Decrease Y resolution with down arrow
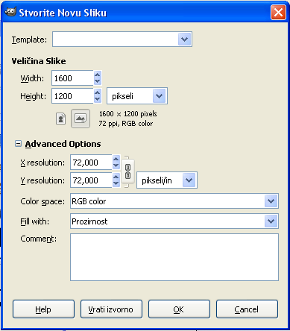 coord(116,183)
